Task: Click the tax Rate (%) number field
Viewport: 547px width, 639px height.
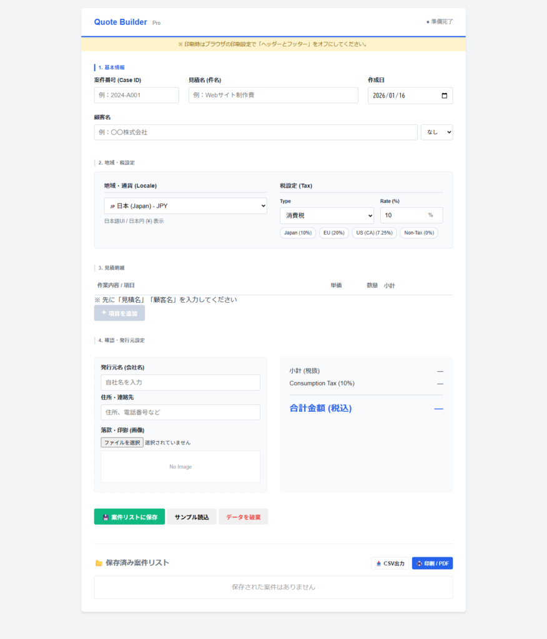Action: 403,215
